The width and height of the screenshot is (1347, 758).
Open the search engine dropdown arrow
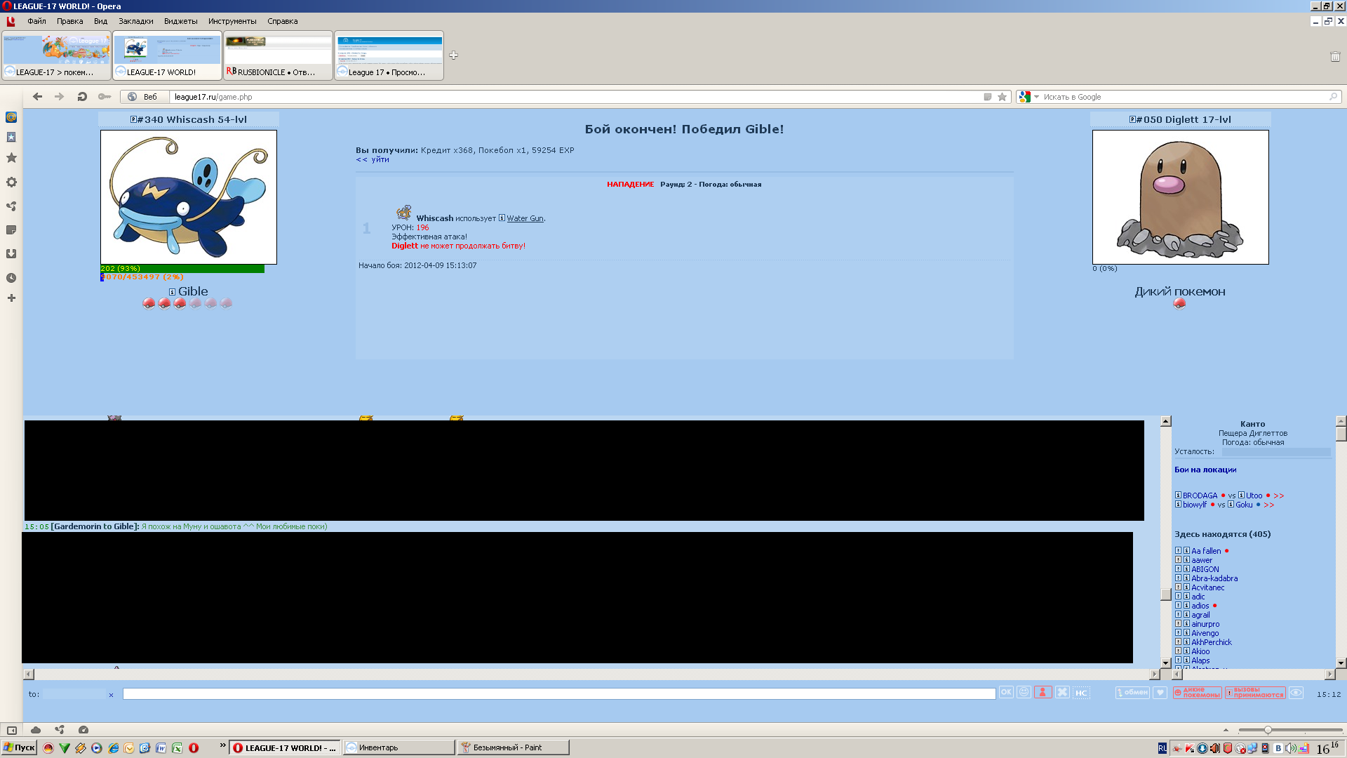tap(1036, 97)
